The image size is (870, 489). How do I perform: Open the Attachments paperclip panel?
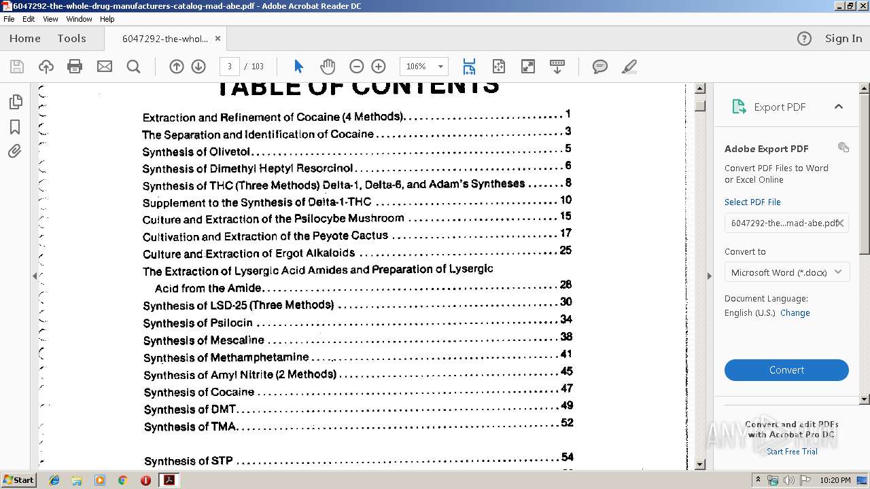[x=15, y=151]
